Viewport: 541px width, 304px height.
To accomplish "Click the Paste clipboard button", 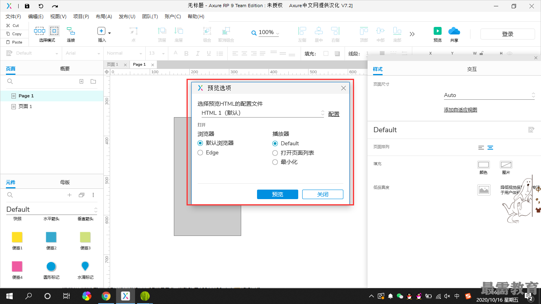I will 14,42.
